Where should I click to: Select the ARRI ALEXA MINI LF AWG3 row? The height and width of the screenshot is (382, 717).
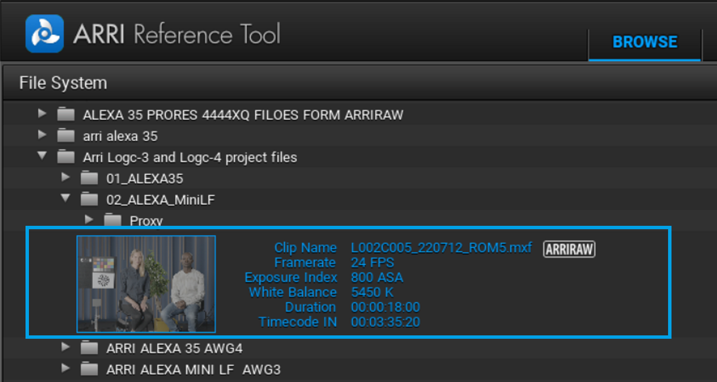click(x=358, y=370)
